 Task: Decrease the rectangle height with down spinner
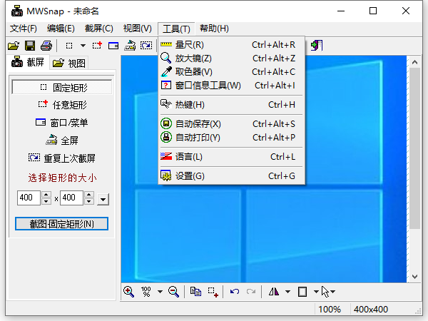pyautogui.click(x=89, y=201)
